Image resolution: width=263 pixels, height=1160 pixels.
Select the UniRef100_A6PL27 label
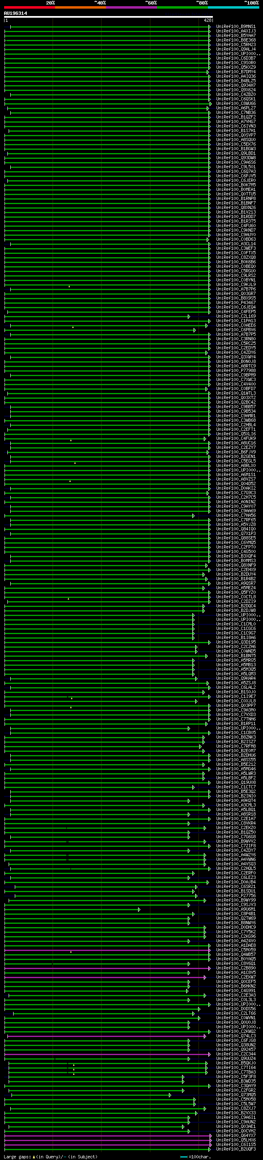tap(235, 108)
